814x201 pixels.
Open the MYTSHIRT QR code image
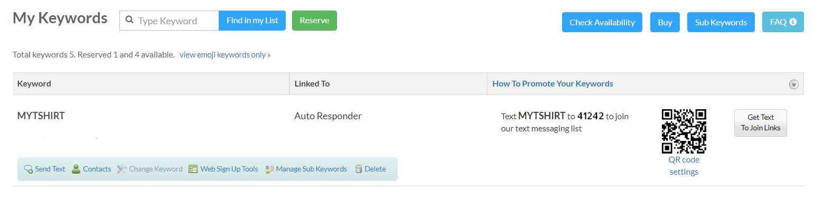click(x=684, y=131)
